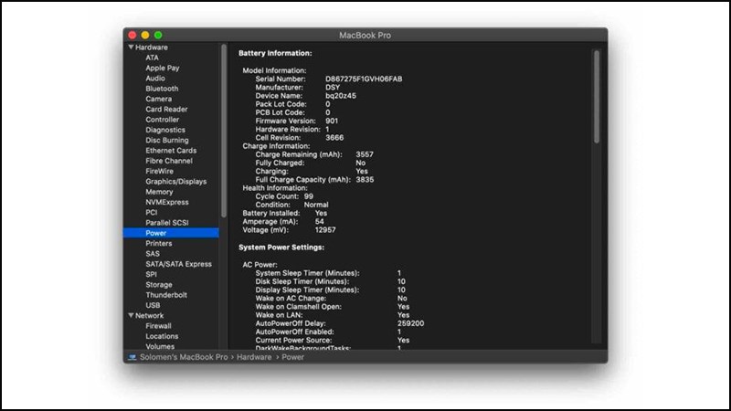Image resolution: width=731 pixels, height=411 pixels.
Task: Collapse the Network section disclosure triangle
Action: [131, 315]
